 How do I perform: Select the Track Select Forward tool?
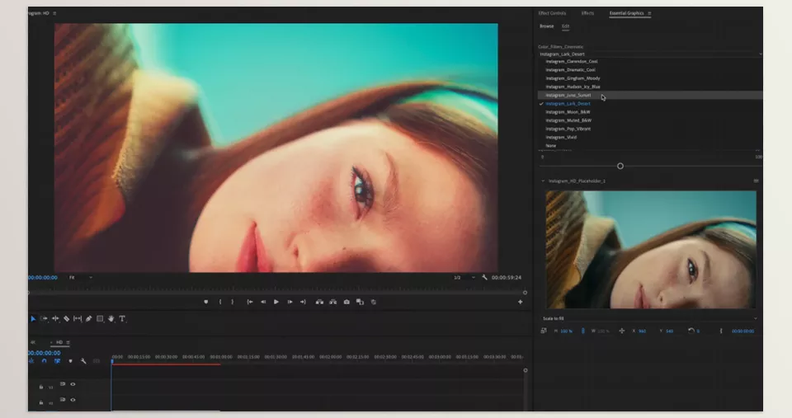(44, 318)
